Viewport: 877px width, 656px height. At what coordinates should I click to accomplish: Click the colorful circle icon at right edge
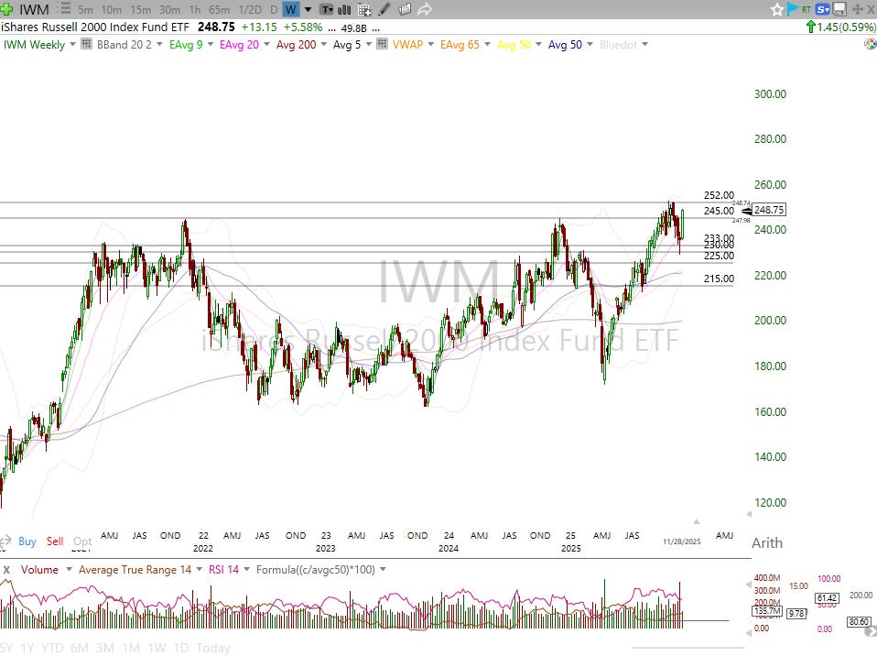click(871, 44)
